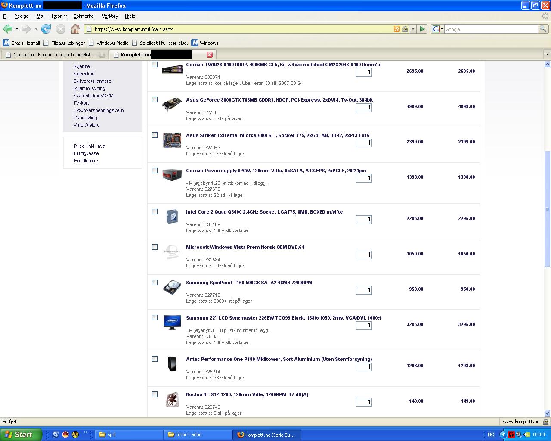Open the Rediger menu
The width and height of the screenshot is (551, 441).
pos(22,16)
